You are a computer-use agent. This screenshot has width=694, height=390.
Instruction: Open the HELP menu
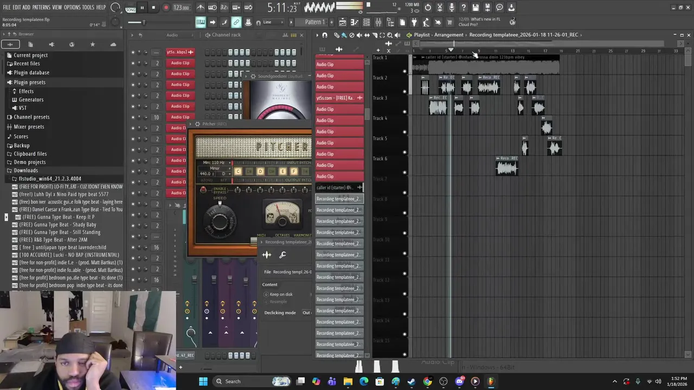(x=101, y=8)
